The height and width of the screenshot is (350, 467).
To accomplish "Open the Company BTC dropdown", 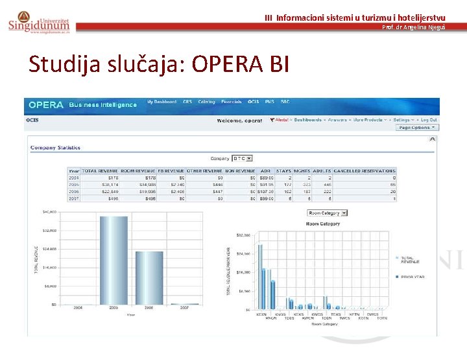I will click(x=242, y=158).
